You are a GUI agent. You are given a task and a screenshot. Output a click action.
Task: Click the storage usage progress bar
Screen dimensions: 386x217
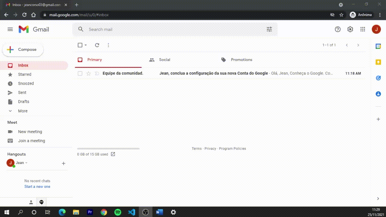(x=108, y=149)
